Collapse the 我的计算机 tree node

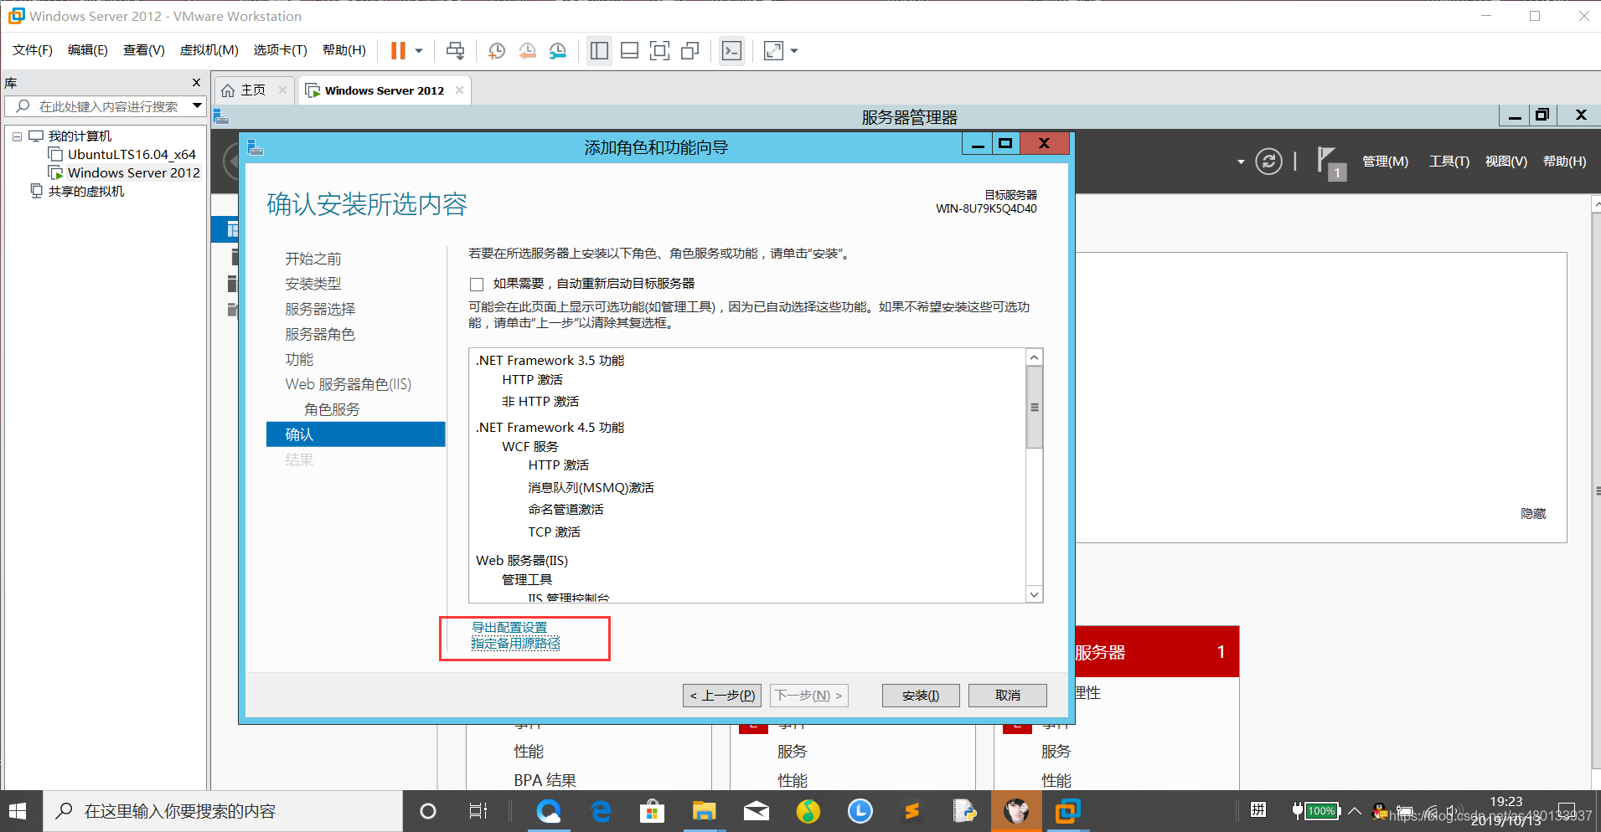tap(17, 136)
